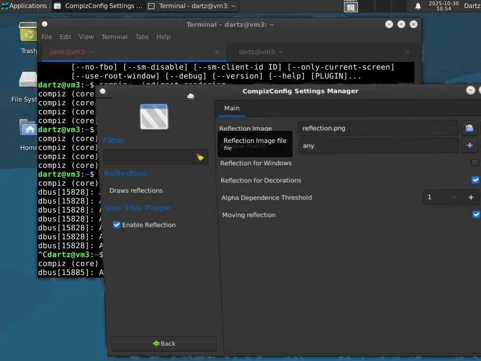The image size is (481, 361).
Task: Close the second dartz@vm3 terminal tab
Action: pyautogui.click(x=407, y=52)
